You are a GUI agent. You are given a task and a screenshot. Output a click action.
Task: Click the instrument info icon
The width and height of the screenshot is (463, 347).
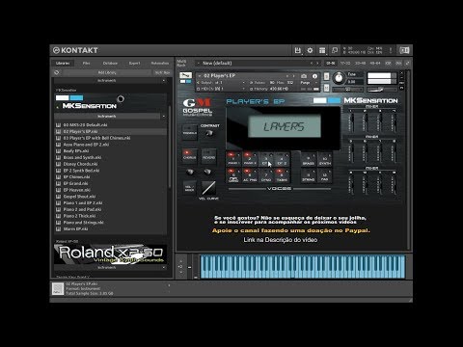coord(314,76)
